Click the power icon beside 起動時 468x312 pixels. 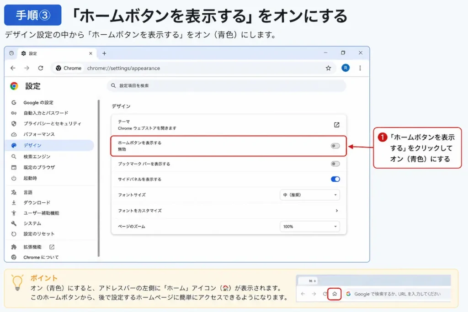pyautogui.click(x=14, y=178)
